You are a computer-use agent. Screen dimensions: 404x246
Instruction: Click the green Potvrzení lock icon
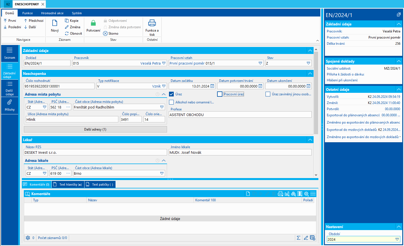pyautogui.click(x=93, y=23)
